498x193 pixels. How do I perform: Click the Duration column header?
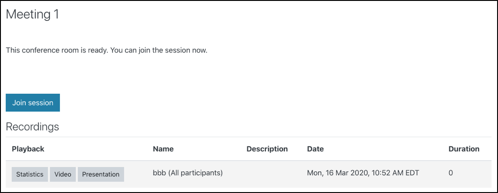(x=464, y=149)
